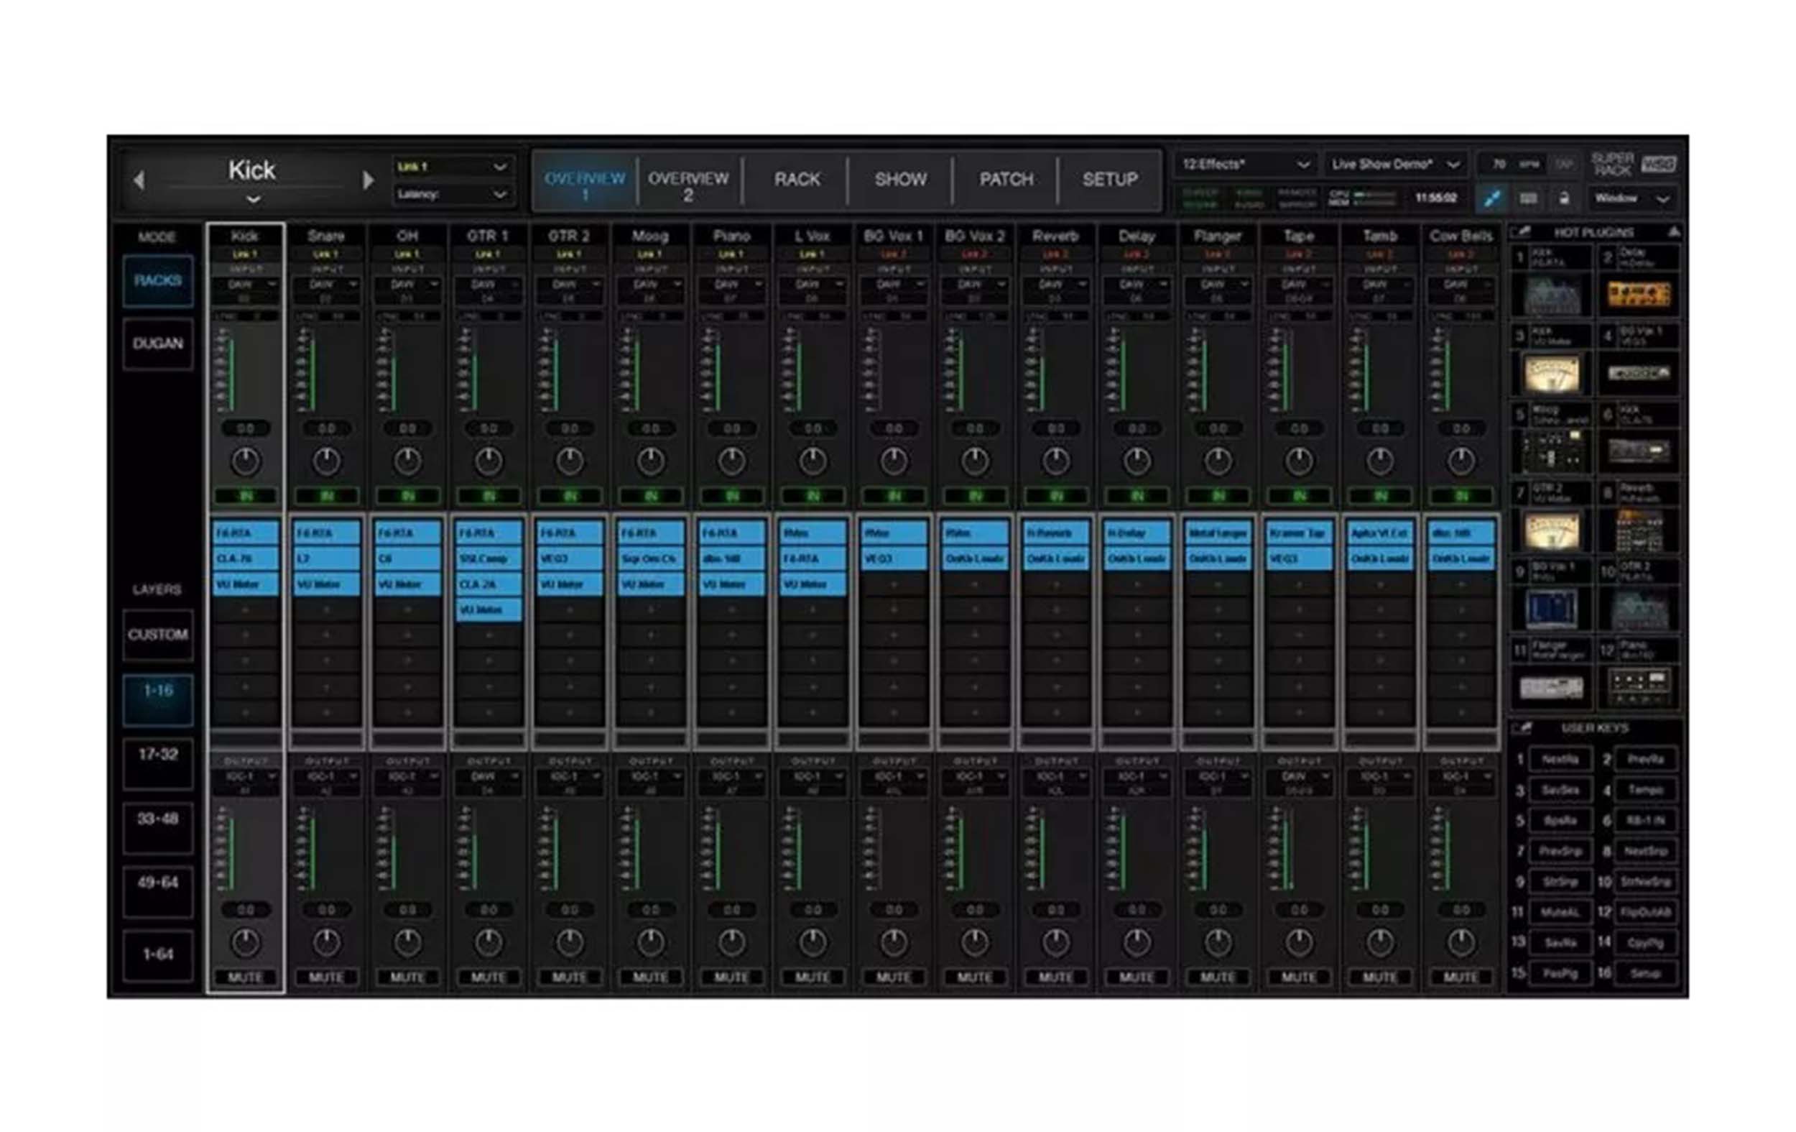Open hot plugin 8 Reverb thumbnail
This screenshot has width=1796, height=1132.
(x=1639, y=530)
